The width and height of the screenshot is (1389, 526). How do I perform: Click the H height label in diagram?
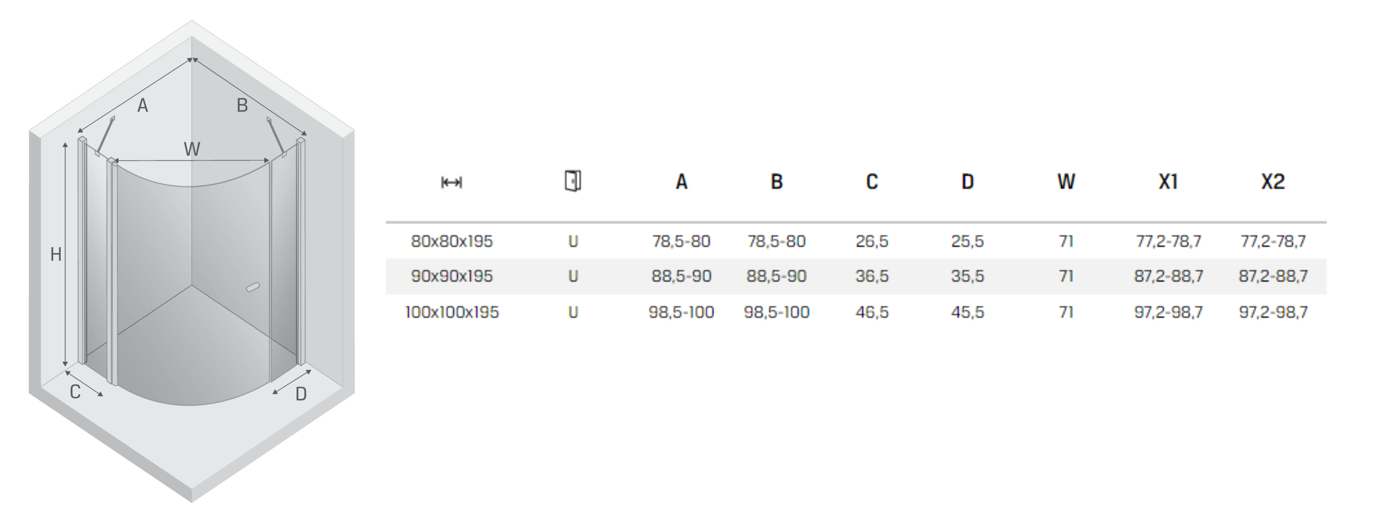pyautogui.click(x=55, y=254)
